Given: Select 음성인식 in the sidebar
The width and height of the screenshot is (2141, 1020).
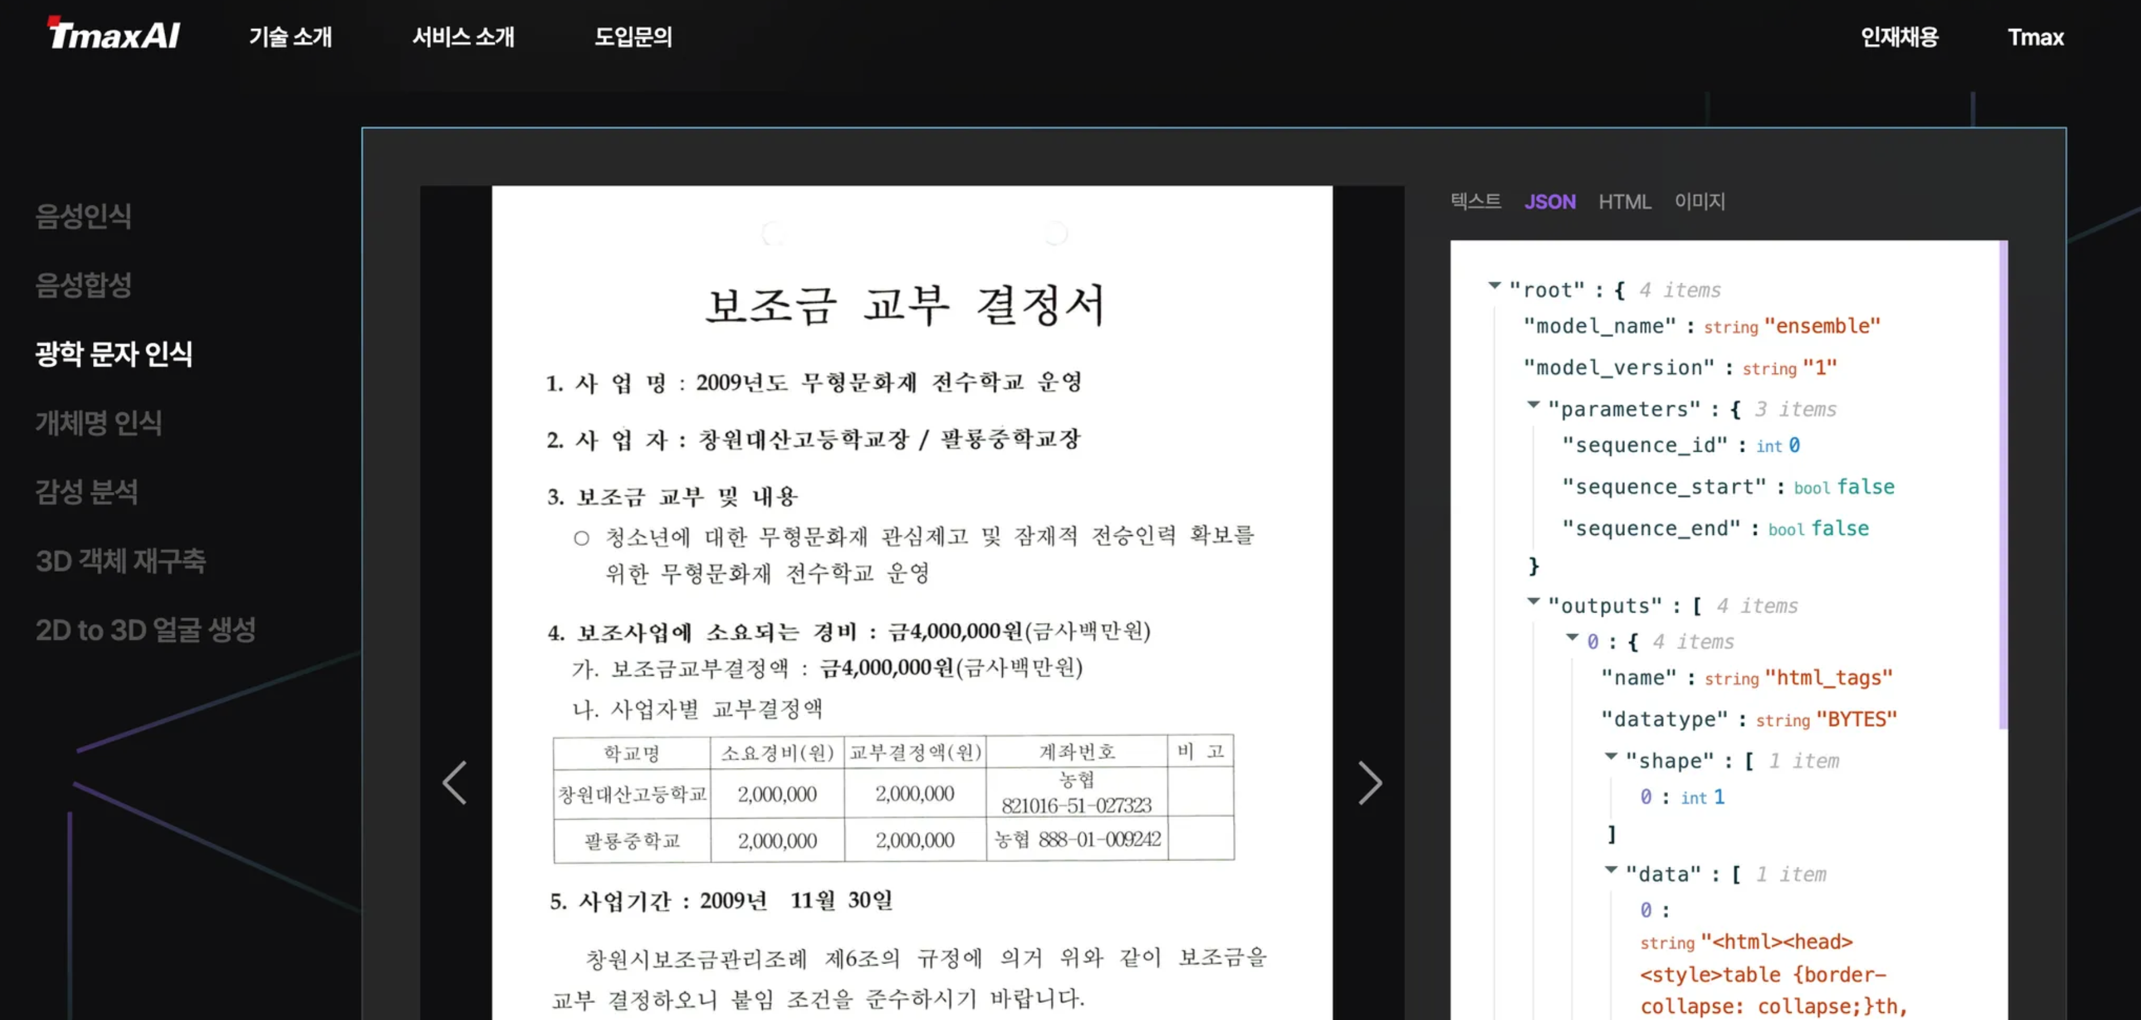Looking at the screenshot, I should [83, 216].
